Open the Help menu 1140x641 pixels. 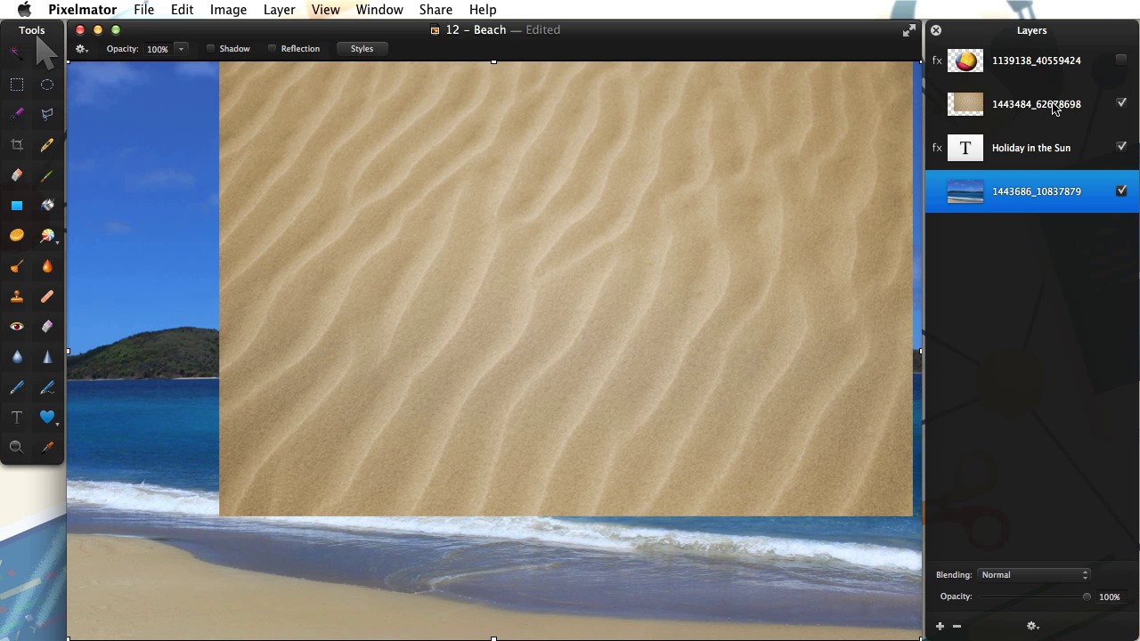click(483, 10)
